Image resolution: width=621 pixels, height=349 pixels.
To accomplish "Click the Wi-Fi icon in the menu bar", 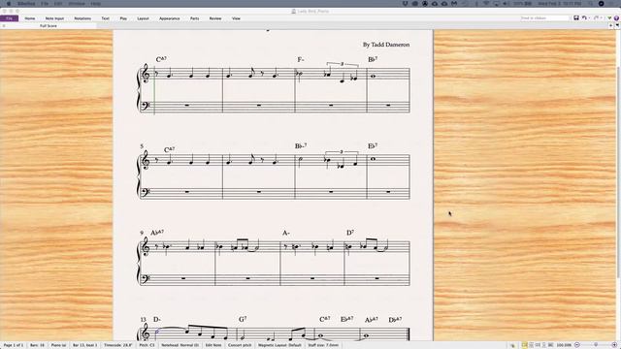I will click(x=486, y=4).
